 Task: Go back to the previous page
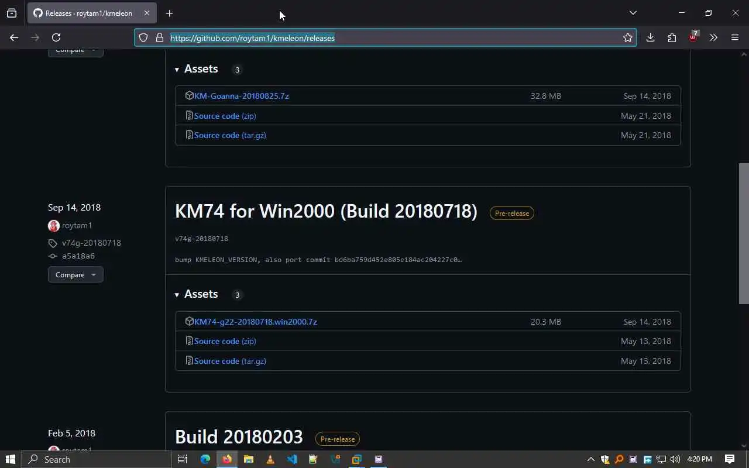click(14, 37)
